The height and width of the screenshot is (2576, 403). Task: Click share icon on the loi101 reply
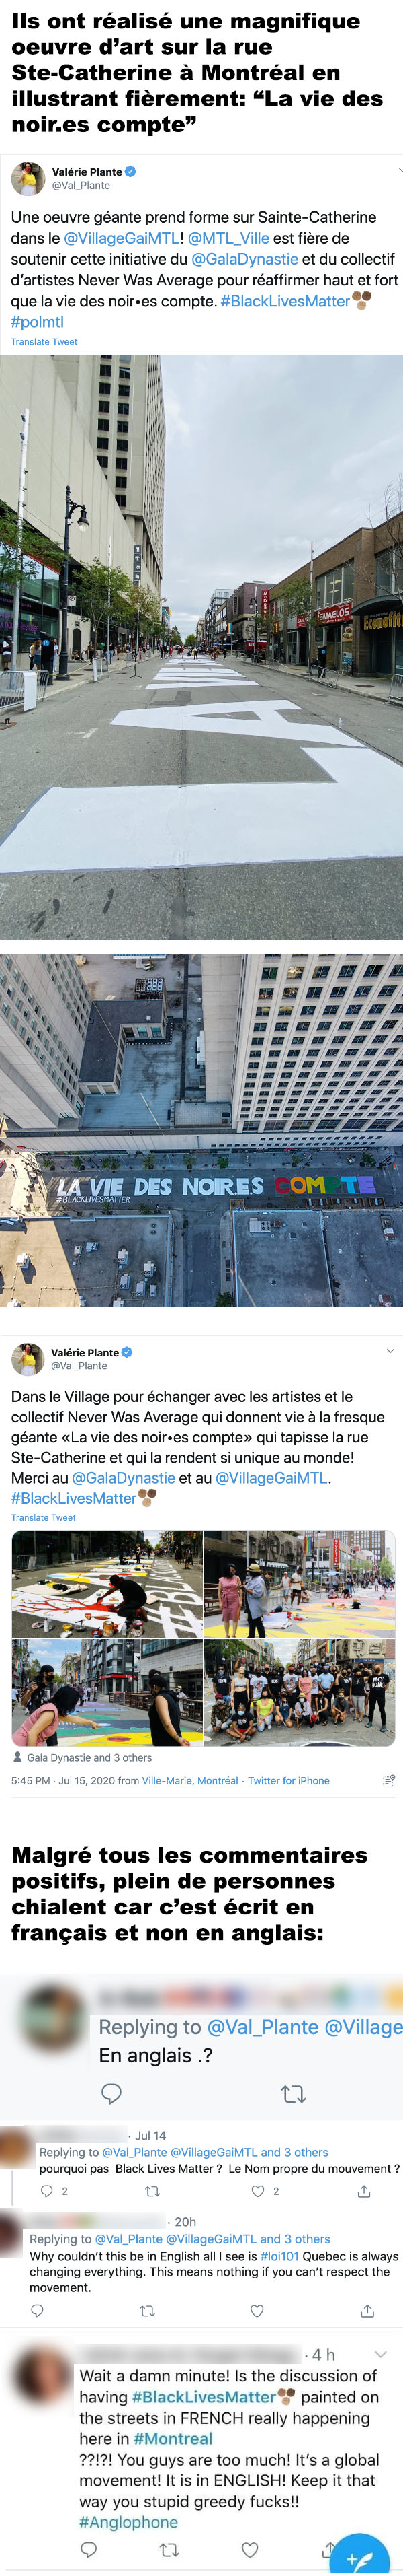click(x=367, y=2310)
